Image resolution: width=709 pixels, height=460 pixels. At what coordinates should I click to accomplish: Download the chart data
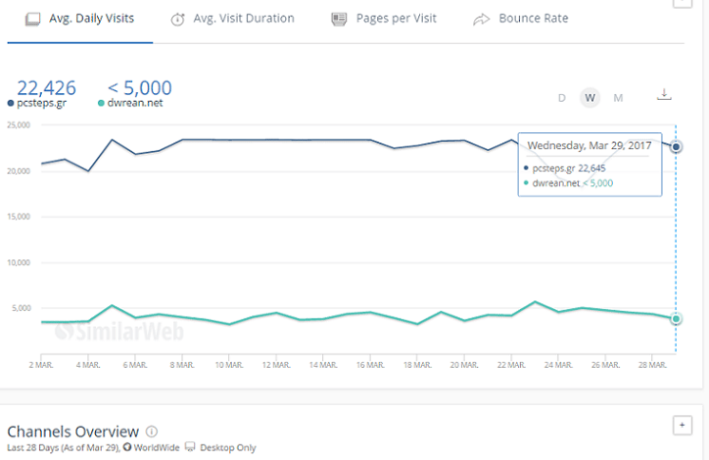click(663, 94)
